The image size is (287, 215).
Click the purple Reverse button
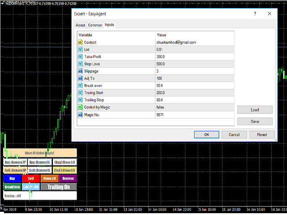(68, 178)
